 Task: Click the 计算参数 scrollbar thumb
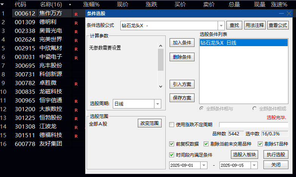(x=160, y=60)
